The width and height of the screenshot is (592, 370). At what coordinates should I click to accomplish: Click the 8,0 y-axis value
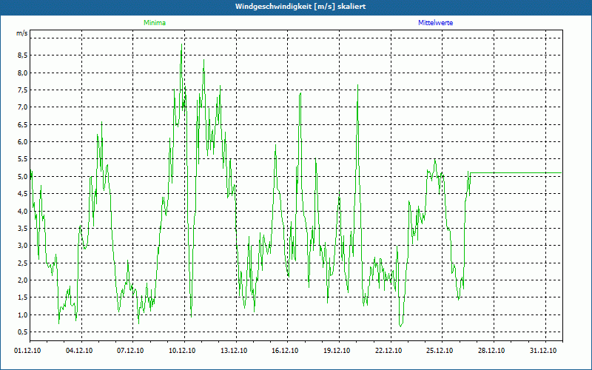point(23,73)
